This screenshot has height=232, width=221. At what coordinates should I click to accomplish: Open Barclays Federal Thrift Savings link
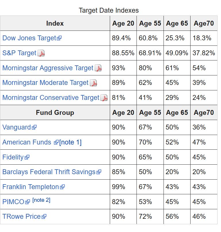[x=49, y=172]
